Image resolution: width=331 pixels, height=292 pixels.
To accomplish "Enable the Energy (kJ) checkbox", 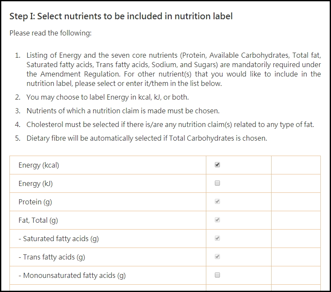I will tap(217, 183).
